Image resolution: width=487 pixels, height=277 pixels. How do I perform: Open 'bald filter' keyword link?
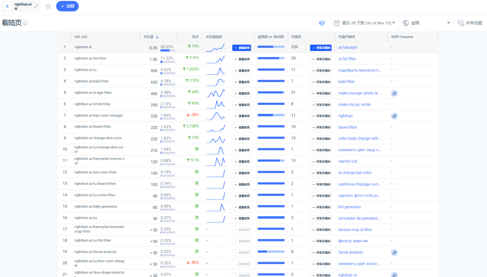(346, 82)
